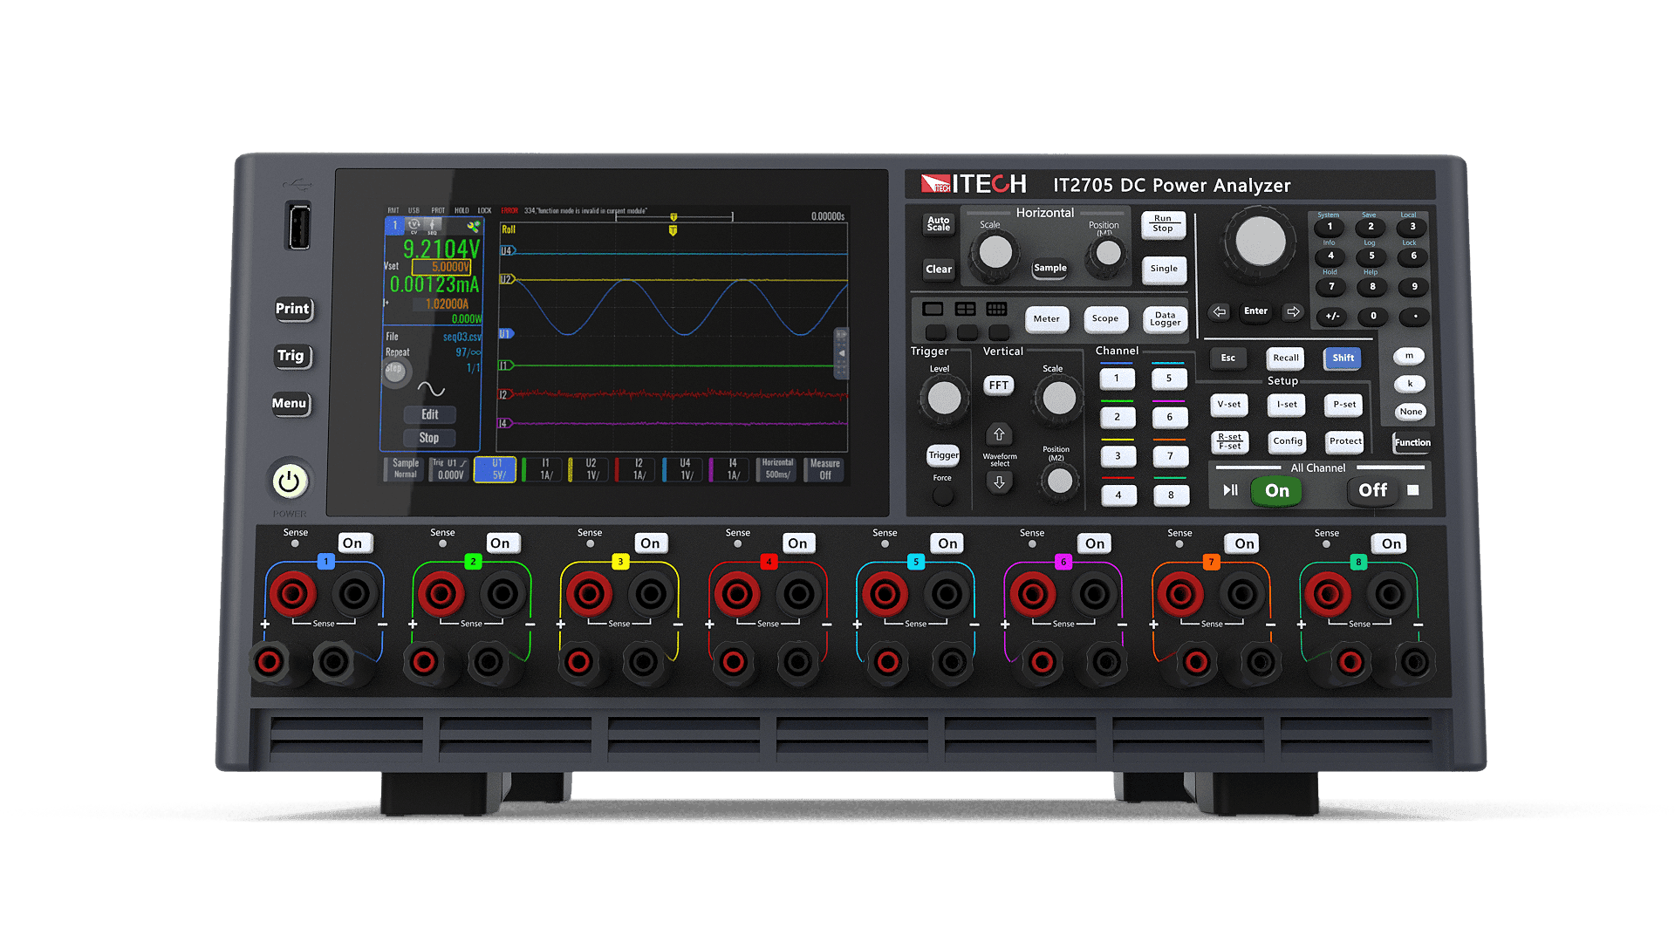
Task: Tap the Vset 5.0000V field
Action: click(441, 267)
